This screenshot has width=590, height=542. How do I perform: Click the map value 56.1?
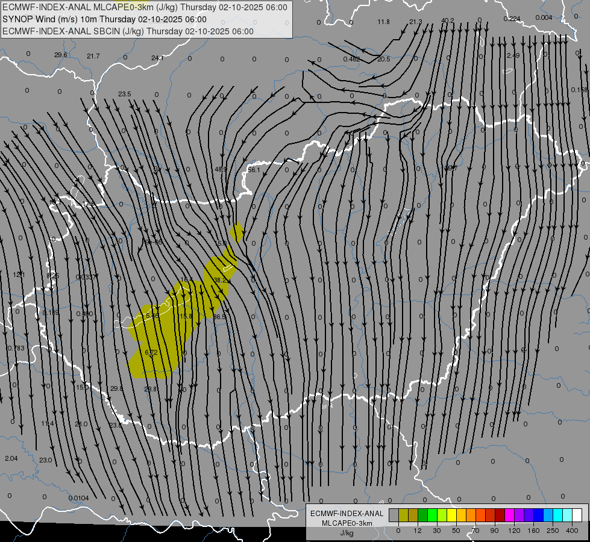click(x=254, y=170)
